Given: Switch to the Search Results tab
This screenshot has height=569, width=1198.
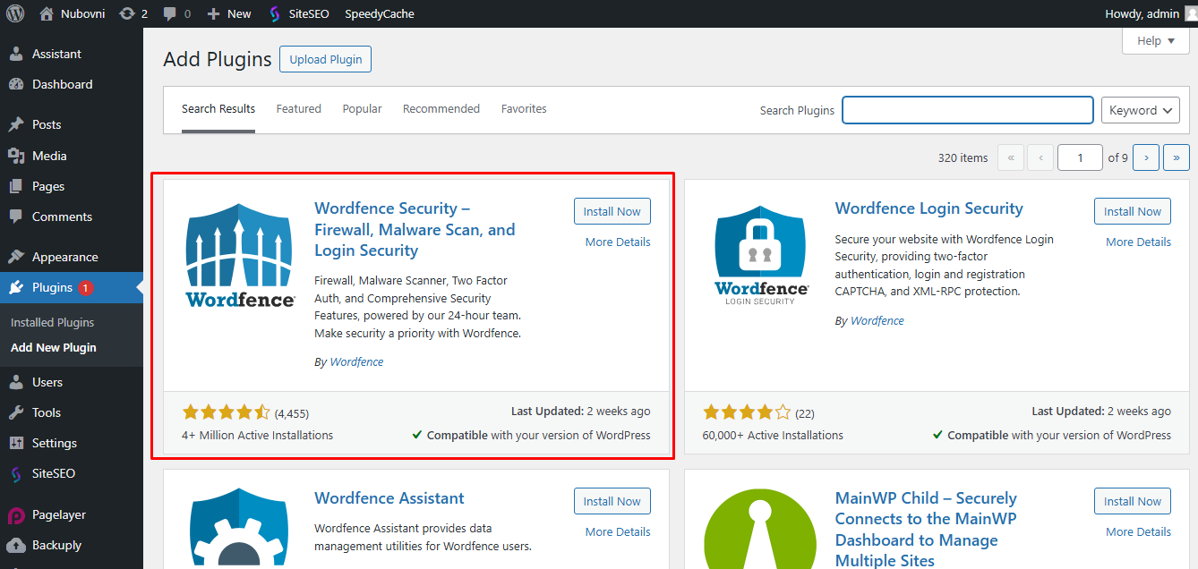Looking at the screenshot, I should pyautogui.click(x=218, y=109).
